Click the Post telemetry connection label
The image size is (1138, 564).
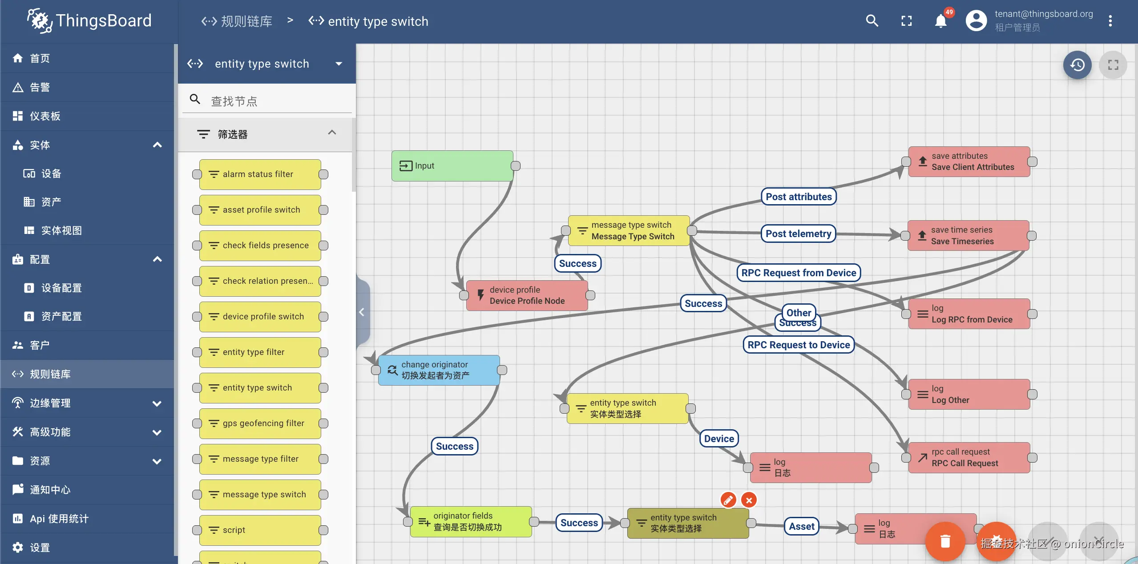[798, 234]
